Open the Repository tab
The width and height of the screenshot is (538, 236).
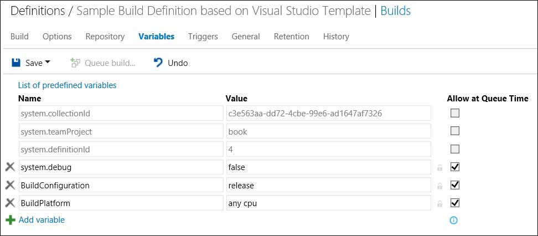tap(105, 37)
